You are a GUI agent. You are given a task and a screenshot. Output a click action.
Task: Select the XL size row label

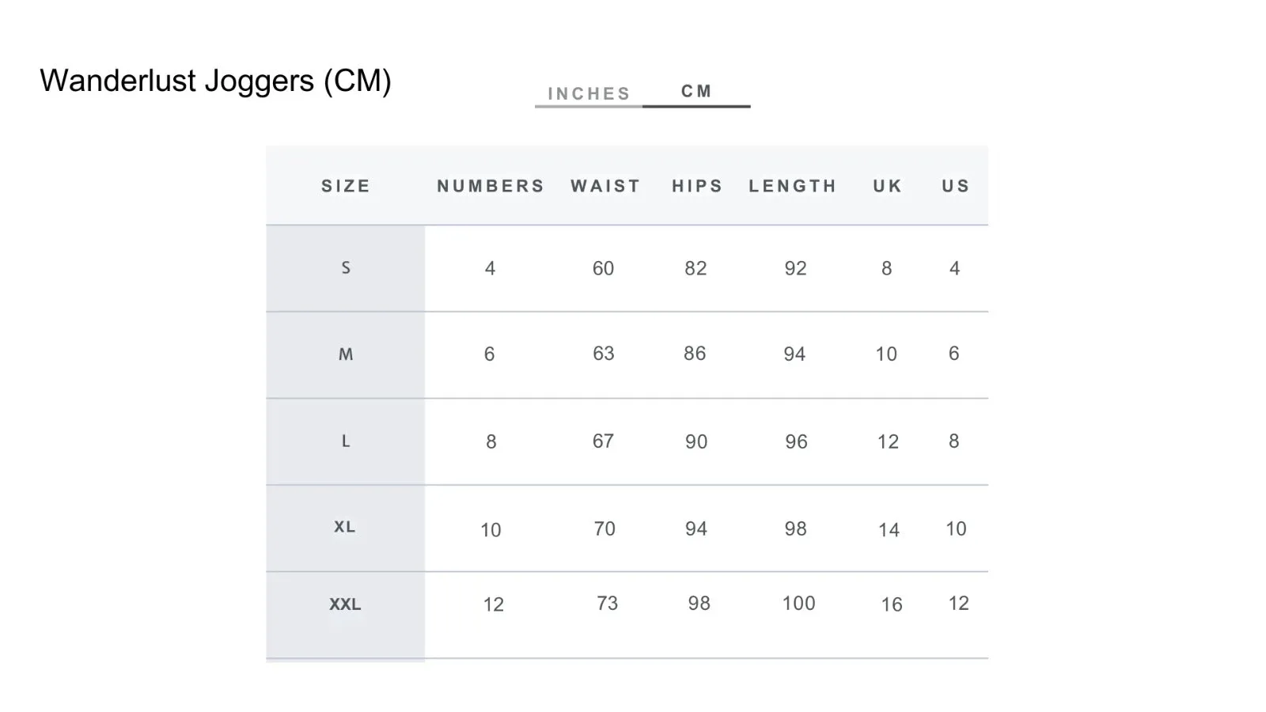coord(345,527)
